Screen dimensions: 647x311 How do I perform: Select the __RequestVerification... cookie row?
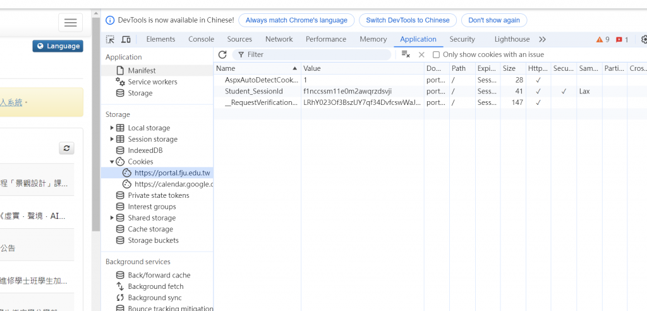pos(430,102)
